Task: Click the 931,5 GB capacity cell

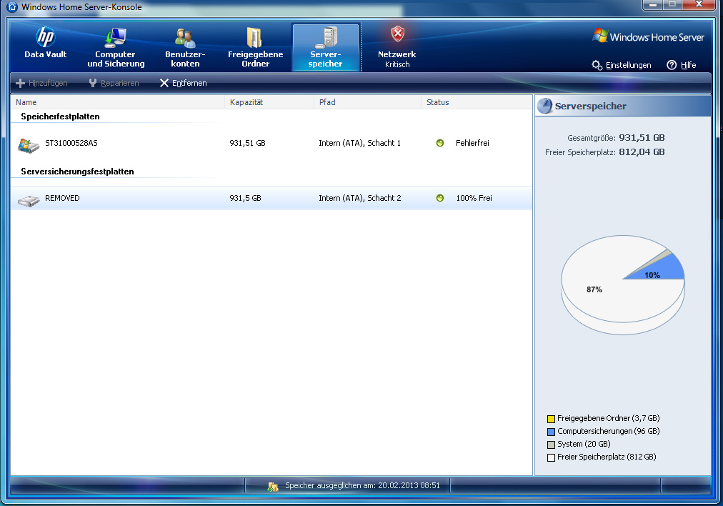Action: pos(245,199)
